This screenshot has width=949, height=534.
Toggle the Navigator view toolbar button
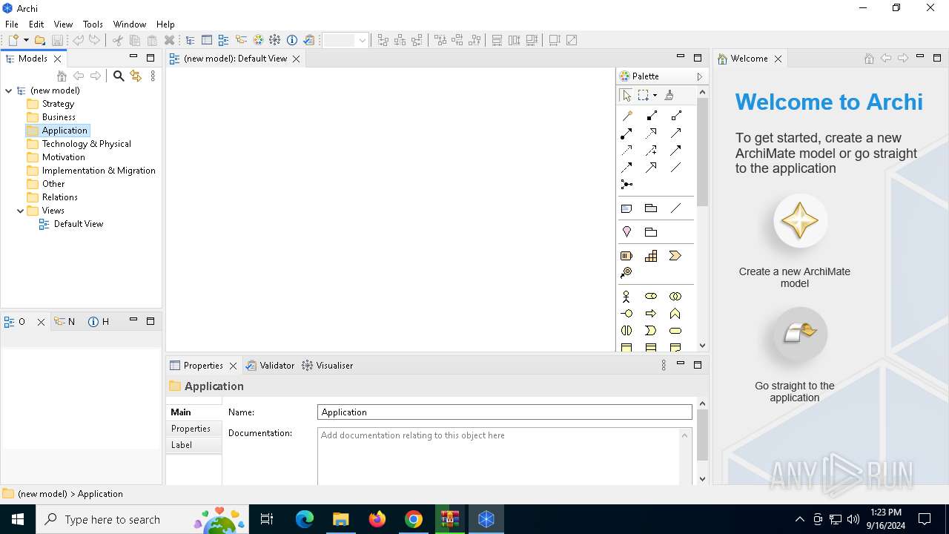click(241, 40)
